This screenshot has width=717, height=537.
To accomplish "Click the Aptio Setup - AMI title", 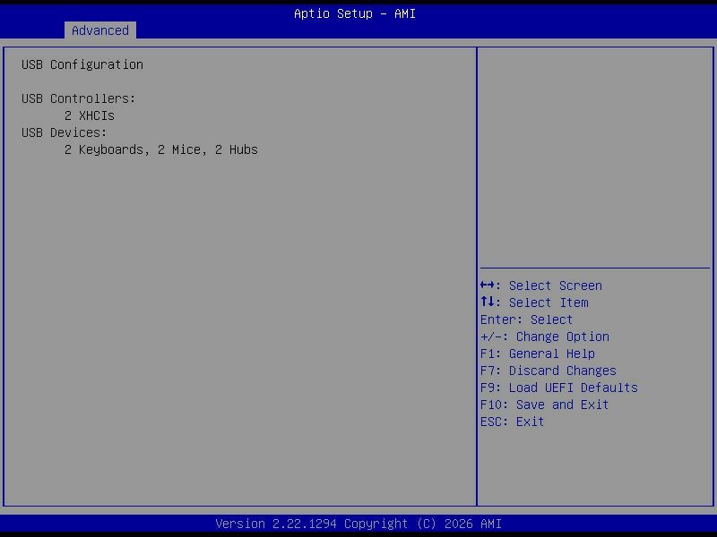I will pyautogui.click(x=355, y=13).
